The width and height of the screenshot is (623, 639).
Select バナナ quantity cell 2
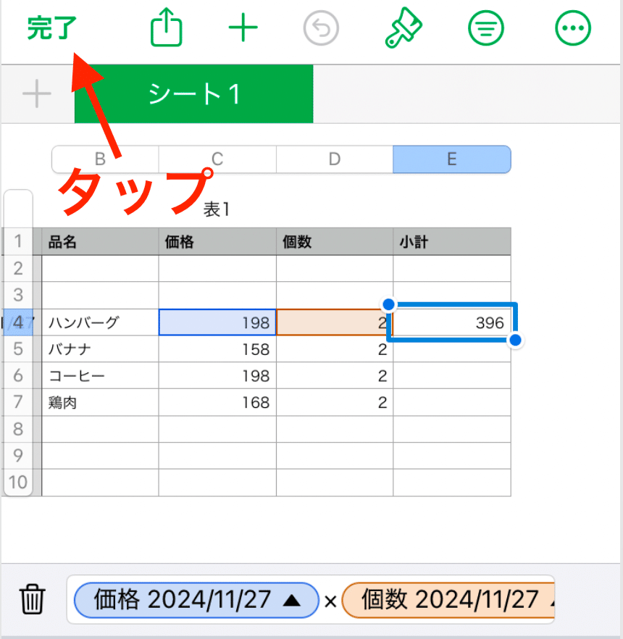(335, 349)
